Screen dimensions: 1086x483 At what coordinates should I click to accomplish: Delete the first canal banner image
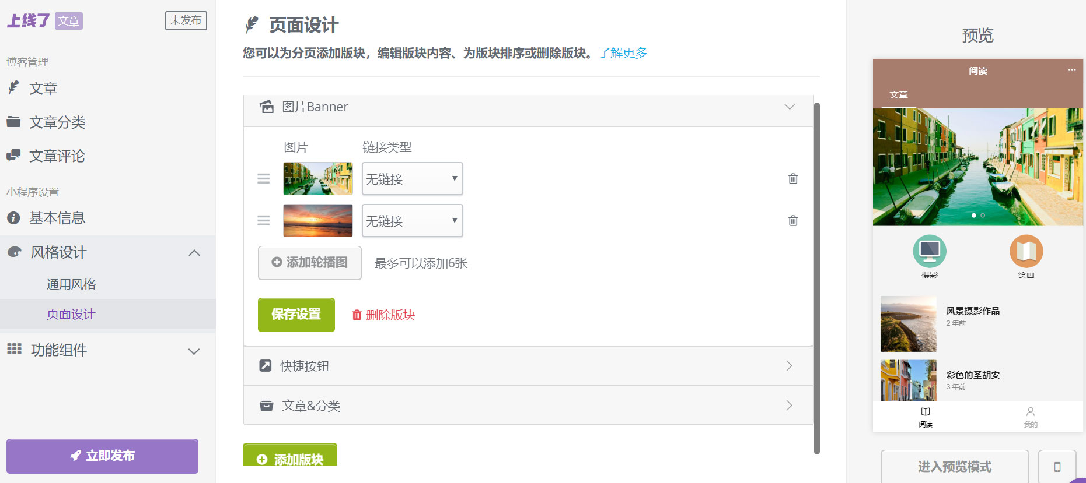(793, 179)
